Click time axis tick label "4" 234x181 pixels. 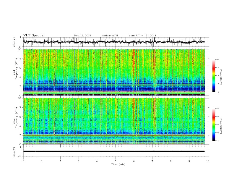click(x=97, y=161)
